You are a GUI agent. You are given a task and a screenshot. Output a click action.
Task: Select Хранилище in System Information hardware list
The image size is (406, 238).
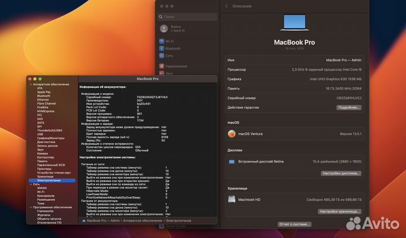click(x=45, y=177)
